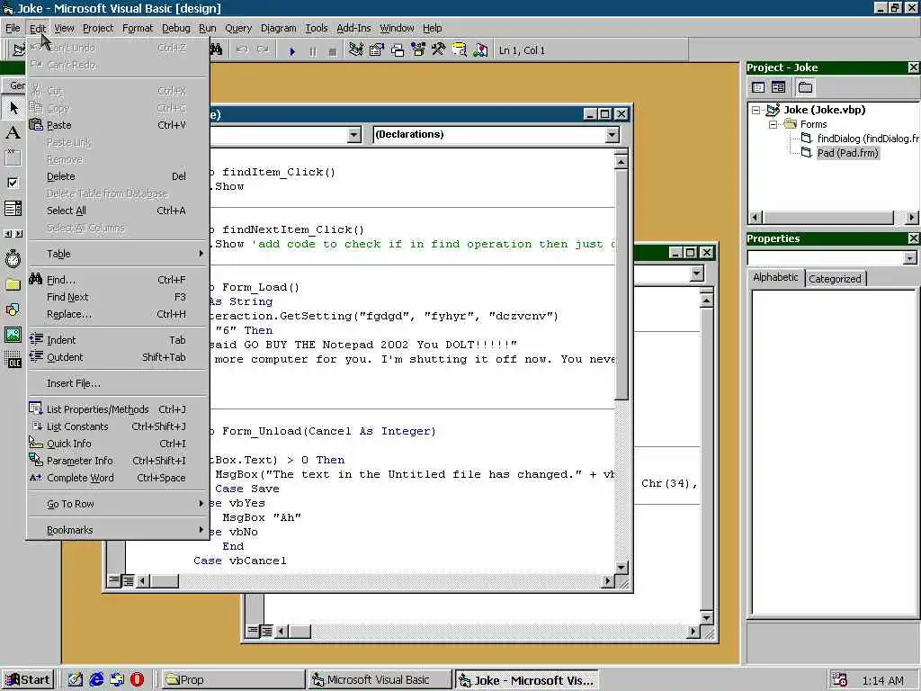Select the Frame control in toolbox
Viewport: 921px width, 691px height.
(x=13, y=157)
